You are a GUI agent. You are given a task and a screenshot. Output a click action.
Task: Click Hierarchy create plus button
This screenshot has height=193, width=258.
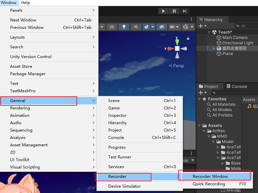coord(201,26)
